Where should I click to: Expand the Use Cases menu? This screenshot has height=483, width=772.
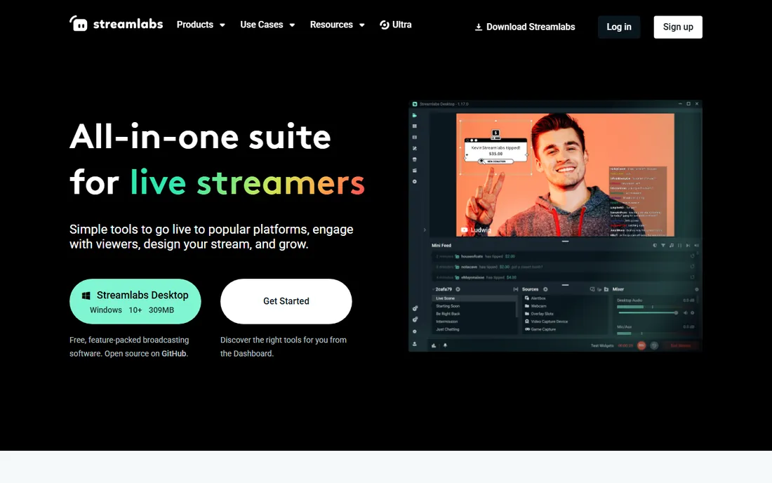(267, 25)
